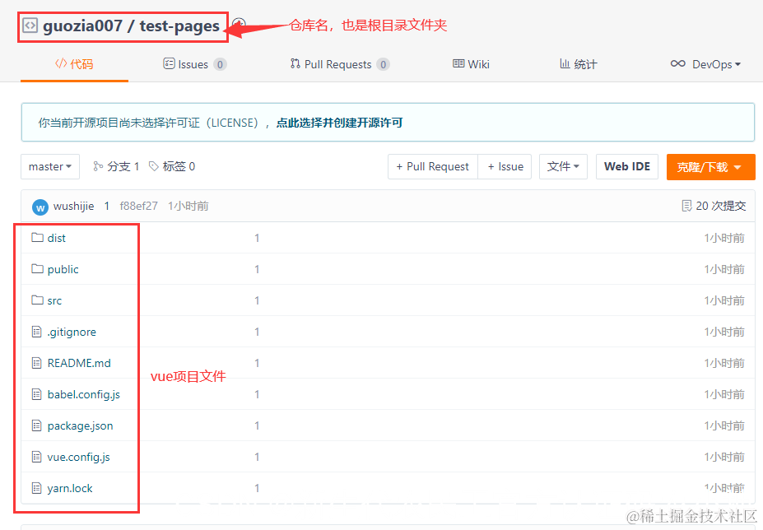Open the dist folder icon
763x530 pixels.
coord(38,238)
